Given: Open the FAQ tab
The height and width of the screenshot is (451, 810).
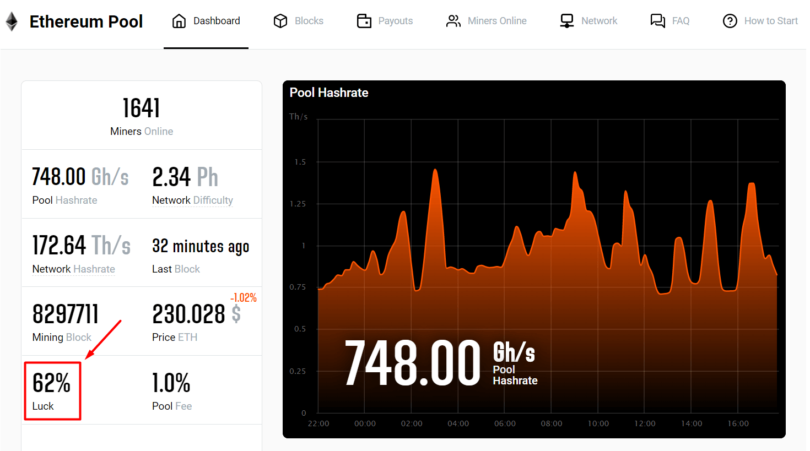Looking at the screenshot, I should coord(681,21).
